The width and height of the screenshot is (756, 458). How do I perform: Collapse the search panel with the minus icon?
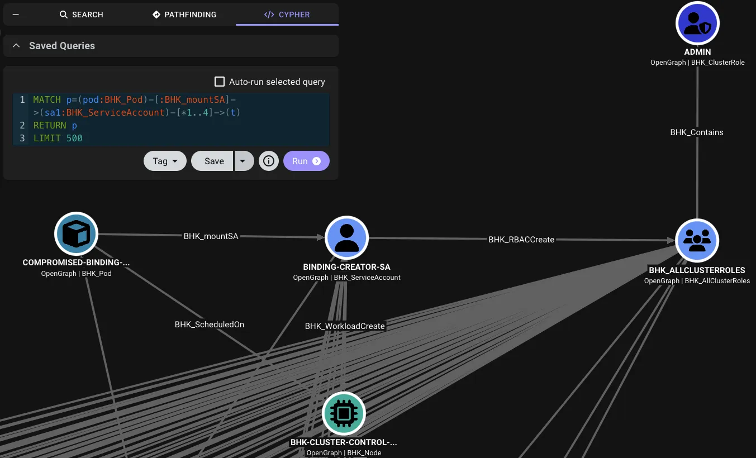16,15
